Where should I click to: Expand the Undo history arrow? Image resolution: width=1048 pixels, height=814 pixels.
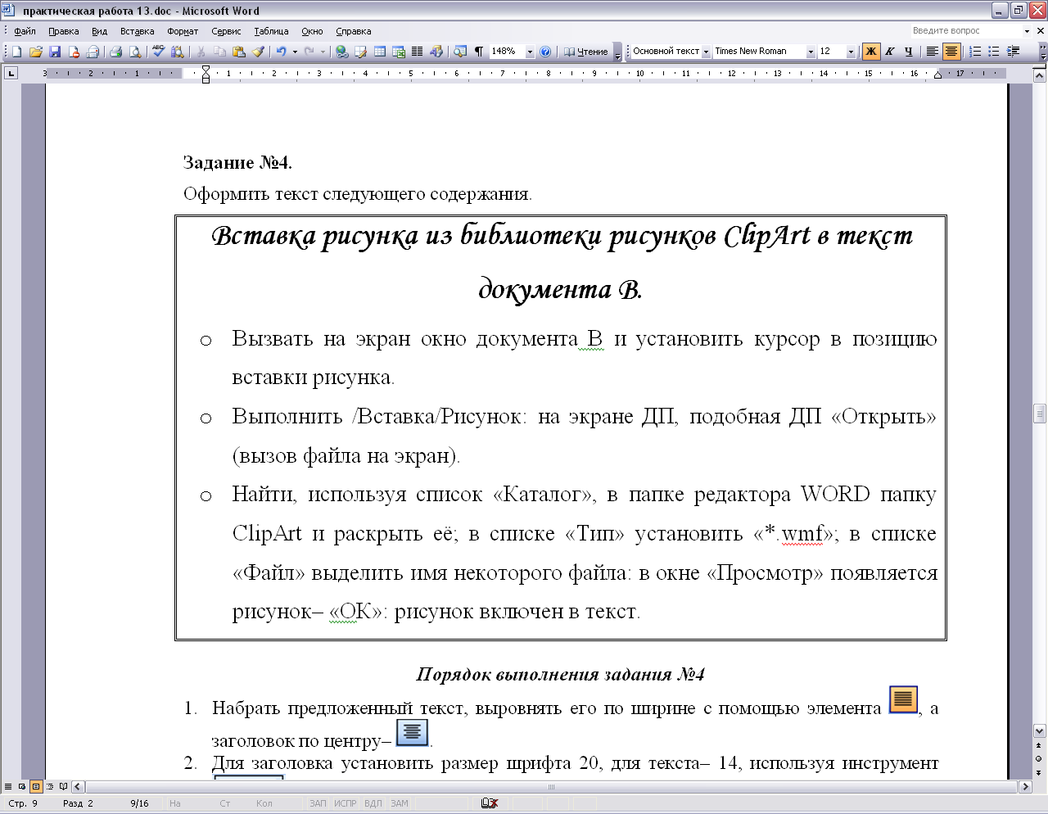pyautogui.click(x=295, y=52)
